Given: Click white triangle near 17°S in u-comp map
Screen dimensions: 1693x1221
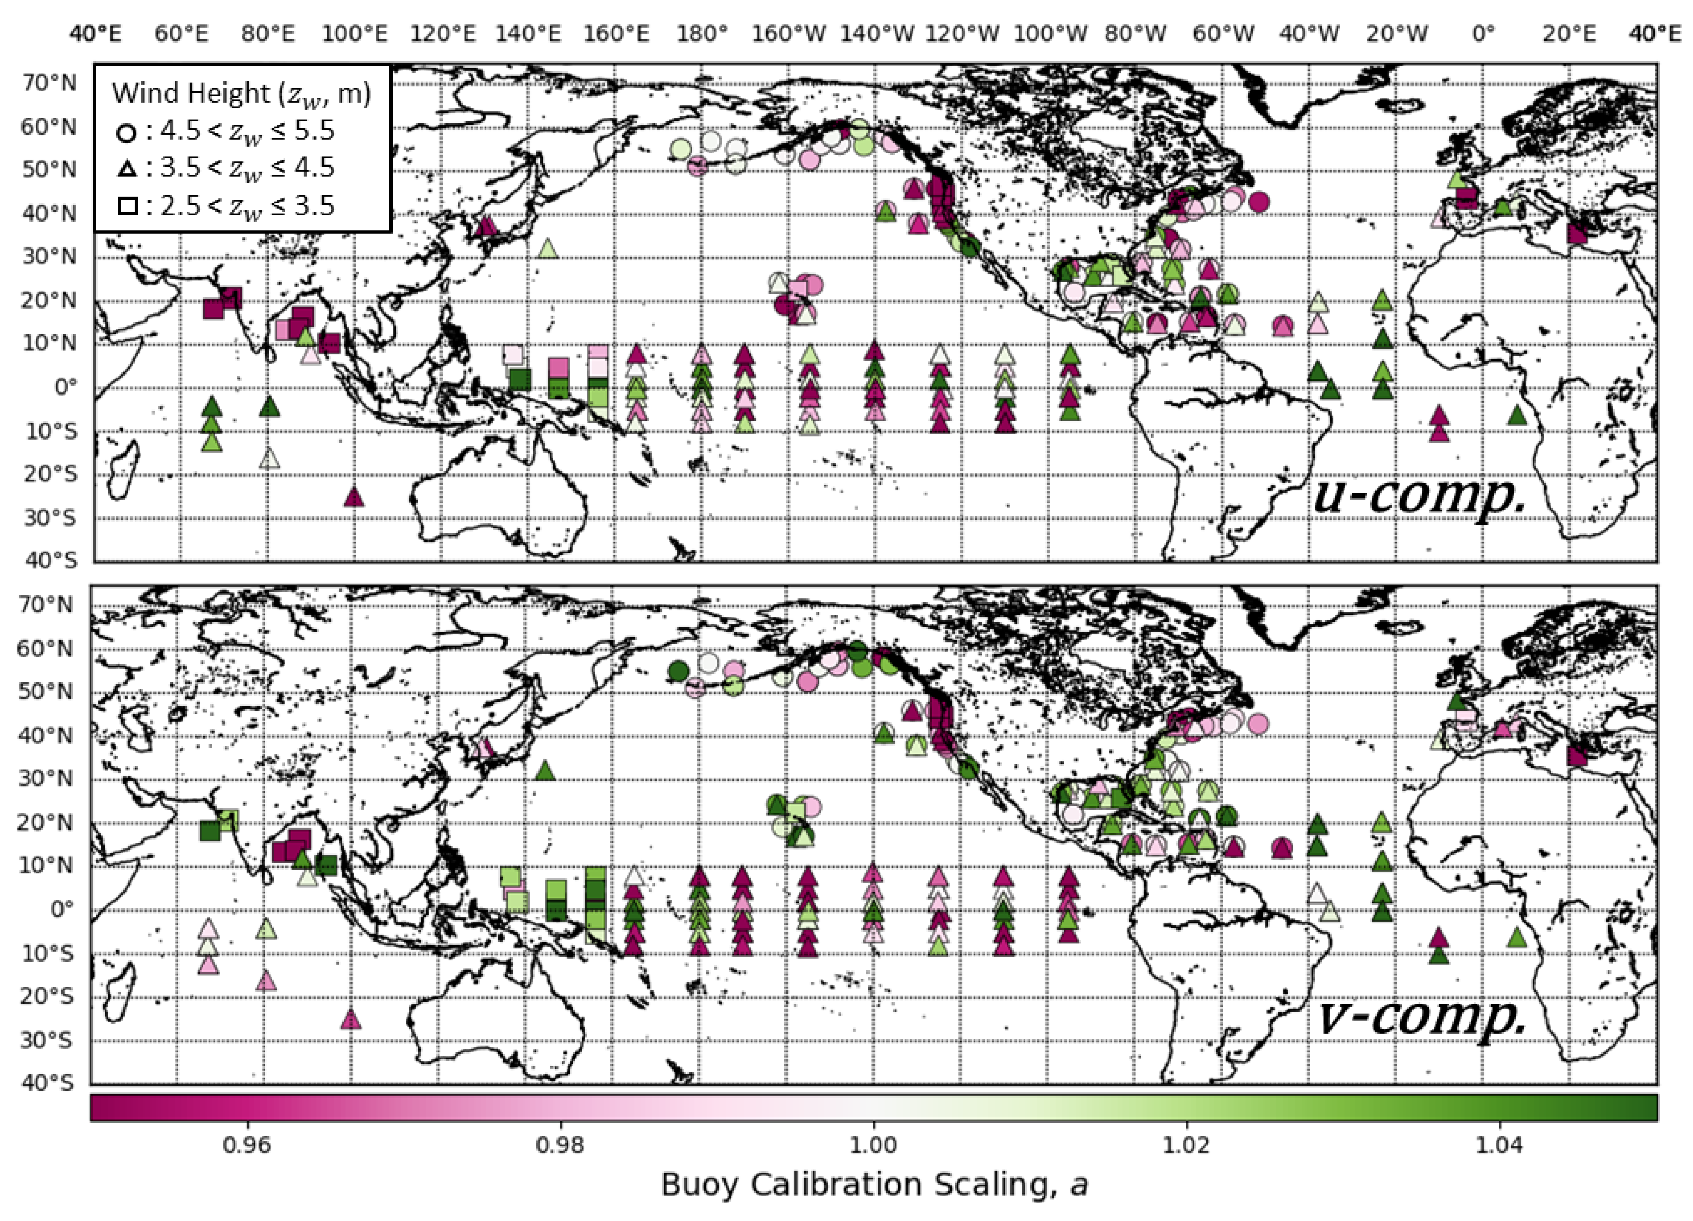Looking at the screenshot, I should [x=270, y=460].
